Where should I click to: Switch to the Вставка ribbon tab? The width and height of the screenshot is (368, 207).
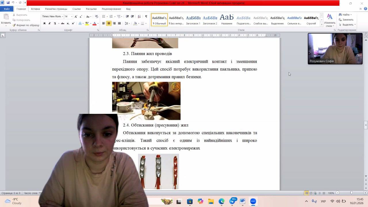35,9
